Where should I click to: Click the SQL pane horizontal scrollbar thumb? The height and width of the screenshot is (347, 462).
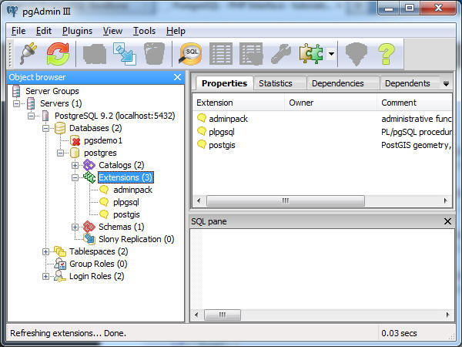(x=223, y=315)
